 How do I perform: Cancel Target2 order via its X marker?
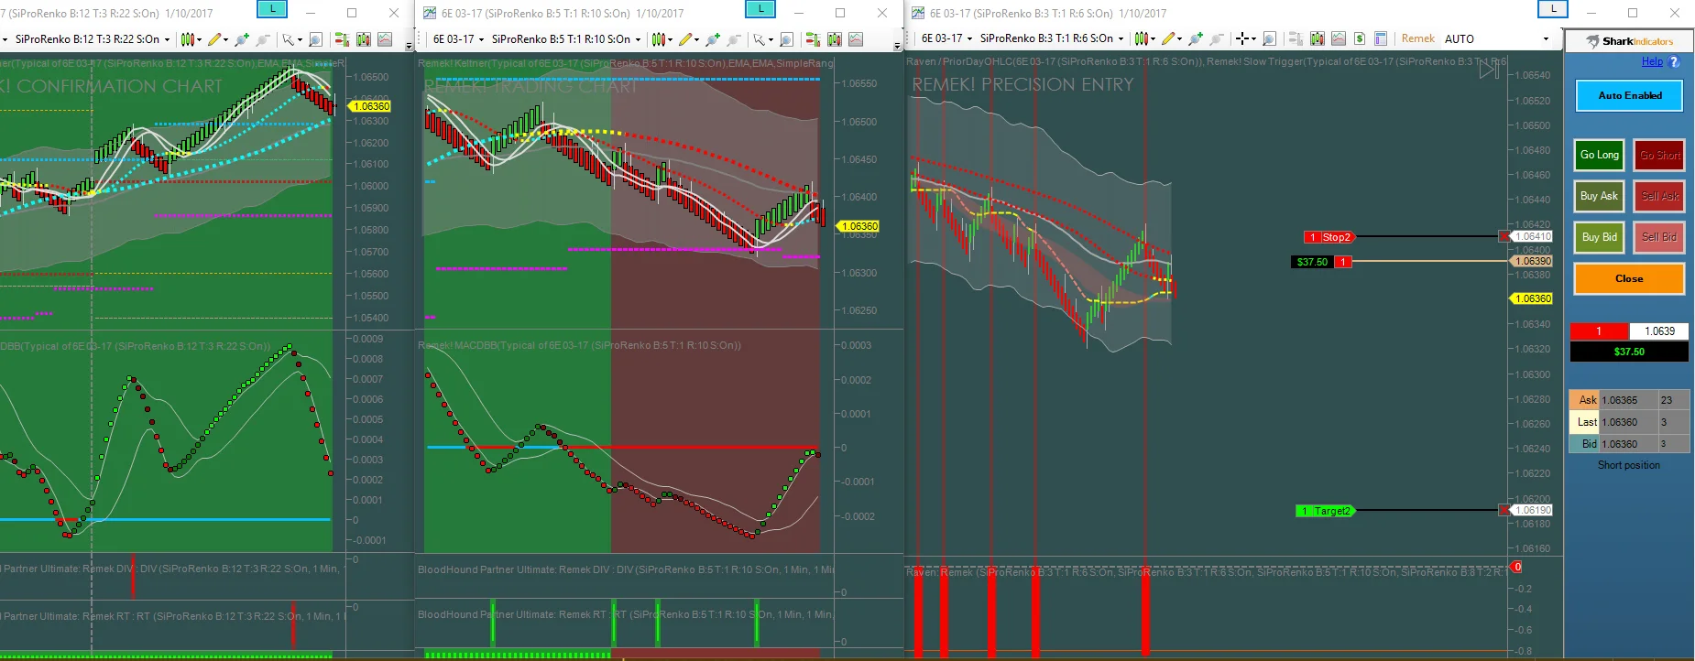pos(1504,510)
